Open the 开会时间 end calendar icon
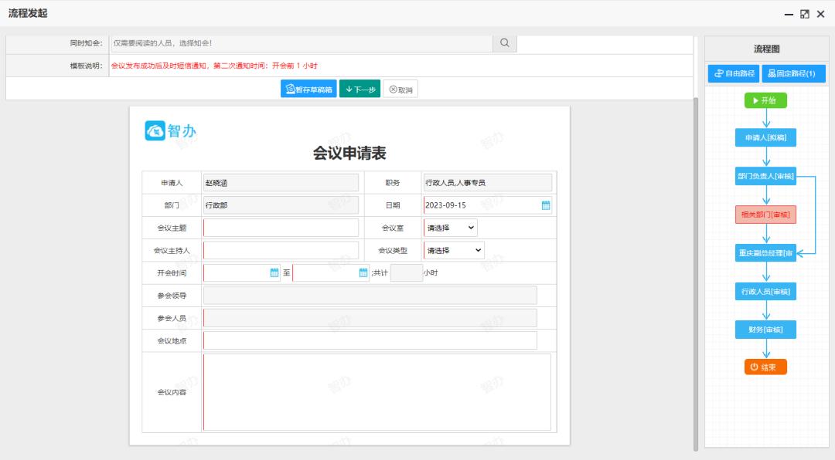The image size is (835, 460). [x=362, y=272]
